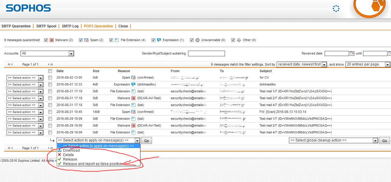
Task: Switch to the SMTP Log tab
Action: [x=70, y=26]
